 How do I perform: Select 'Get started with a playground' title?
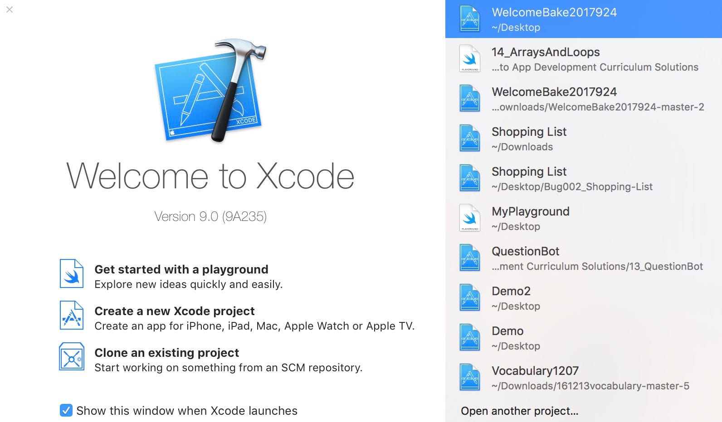(x=181, y=269)
